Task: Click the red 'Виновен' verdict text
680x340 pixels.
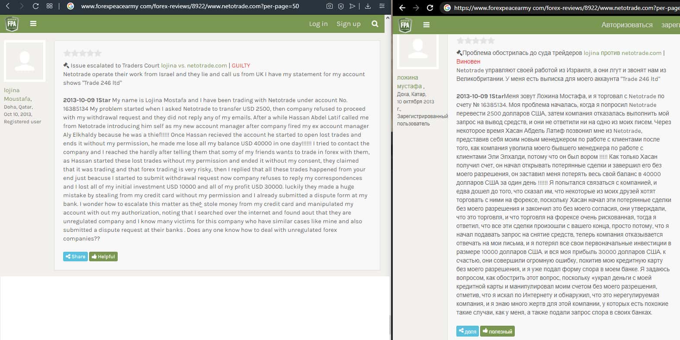Action: (468, 61)
